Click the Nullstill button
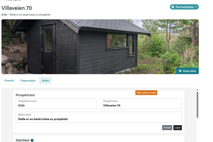The width and height of the screenshot is (213, 142). (x=167, y=128)
